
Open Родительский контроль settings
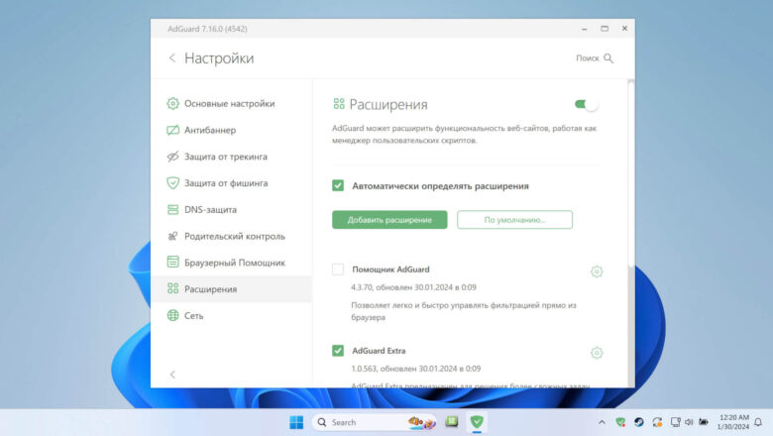[x=231, y=237]
